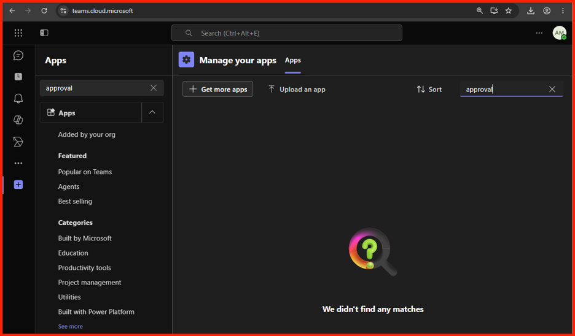Open the Chat icon in left rail
Image resolution: width=575 pixels, height=336 pixels.
pyautogui.click(x=18, y=55)
